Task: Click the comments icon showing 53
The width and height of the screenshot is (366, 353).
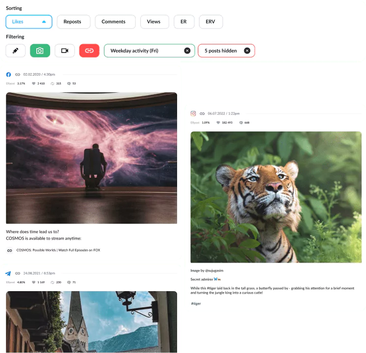Action: click(x=69, y=83)
